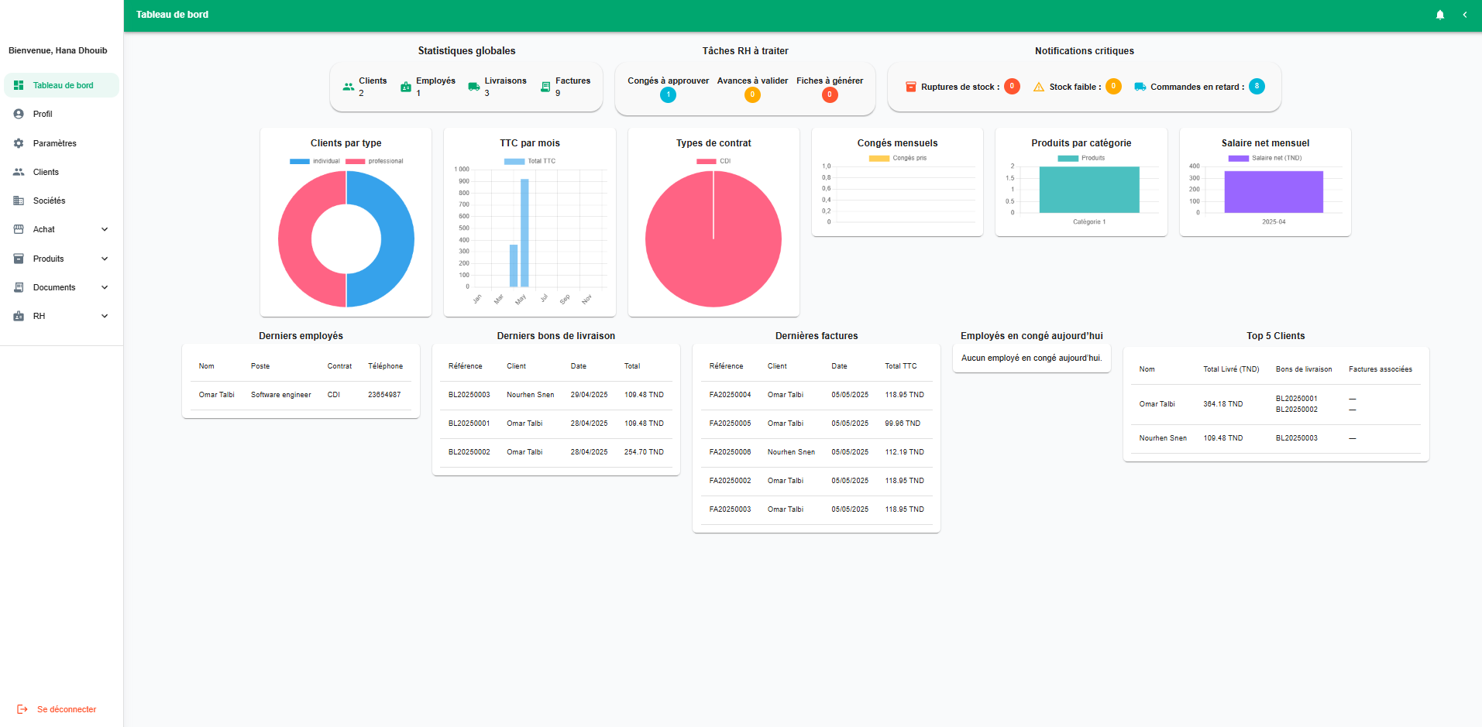Click the Documents receipt icon
The image size is (1482, 727).
19,287
